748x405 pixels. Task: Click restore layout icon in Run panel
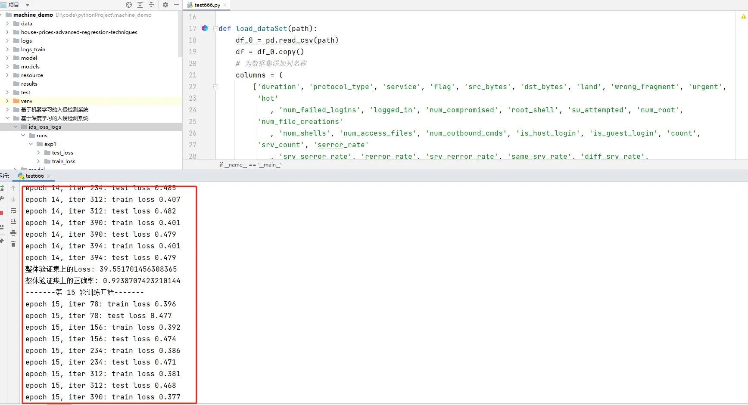pos(2,227)
